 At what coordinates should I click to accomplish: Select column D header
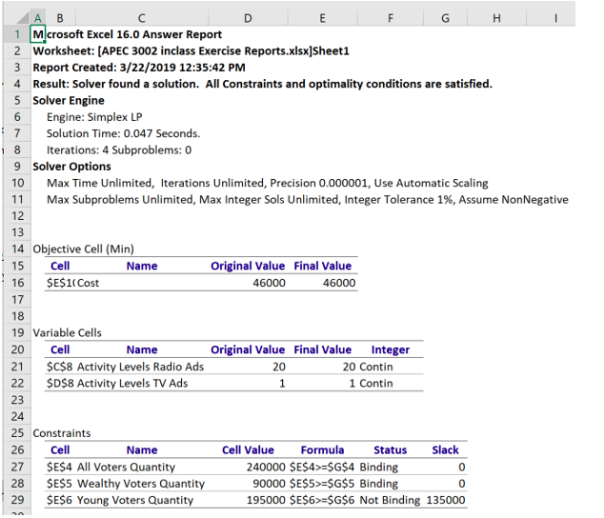click(248, 17)
